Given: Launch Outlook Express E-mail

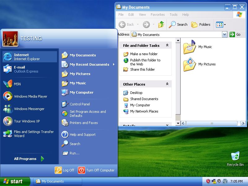Looking at the screenshot, I should tap(30, 69).
